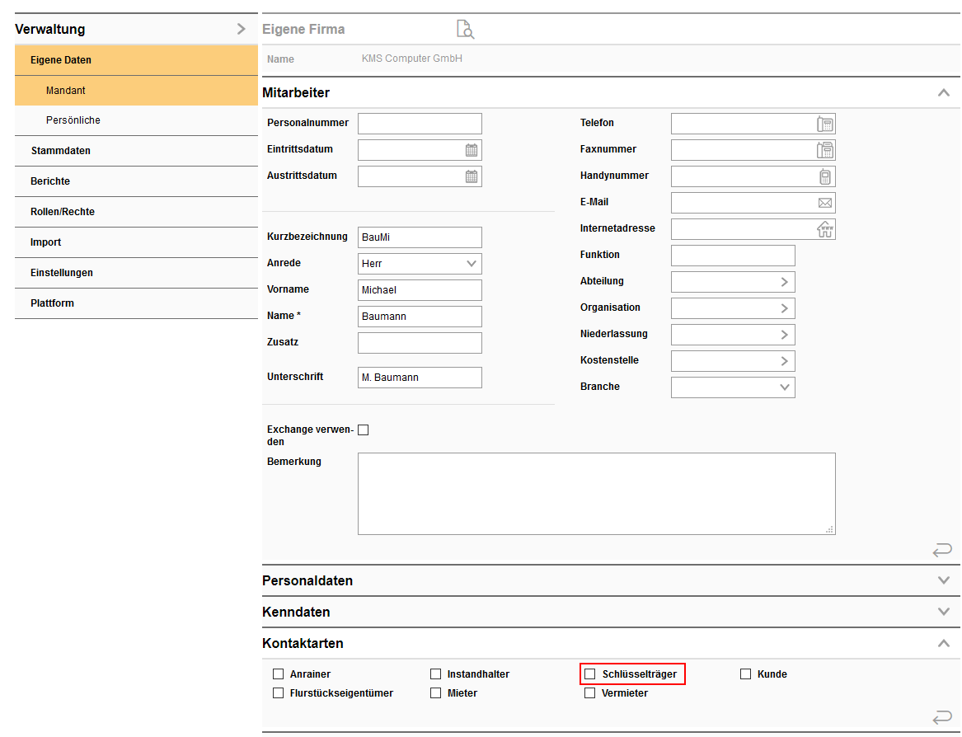Enable the Schlüsselträger checkbox
This screenshot has width=962, height=737.
point(589,674)
